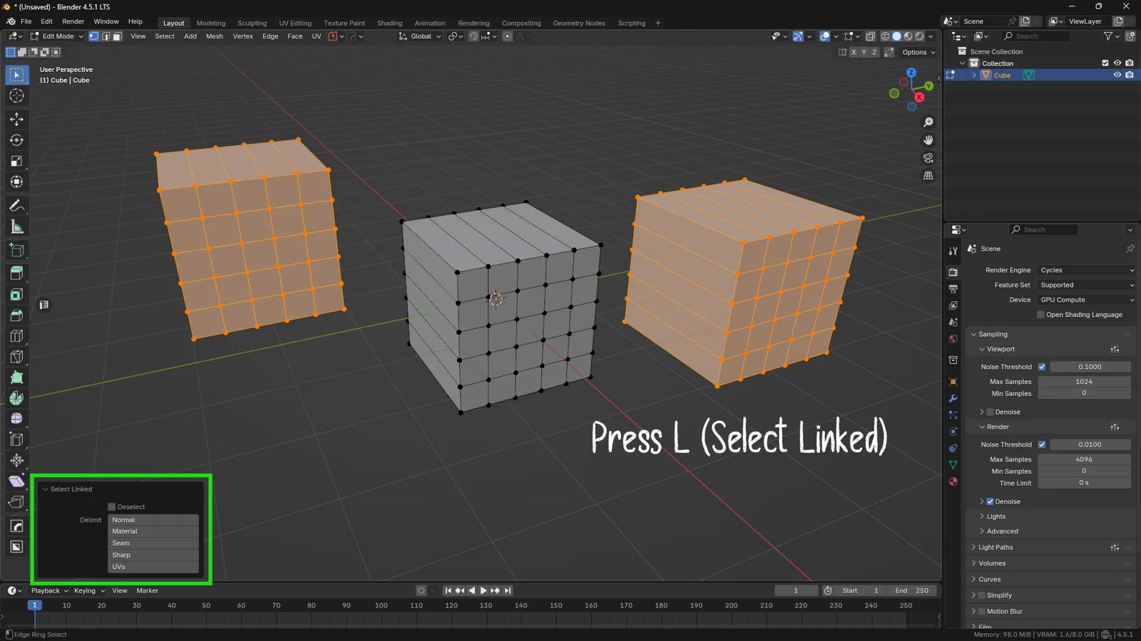
Task: Open the Mesh menu in viewport header
Action: (214, 36)
